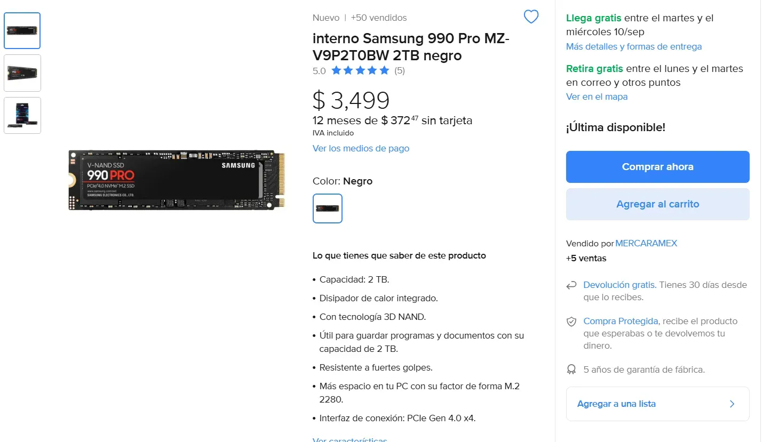This screenshot has width=771, height=442.
Task: Click the five-star rating icons
Action: [x=360, y=70]
